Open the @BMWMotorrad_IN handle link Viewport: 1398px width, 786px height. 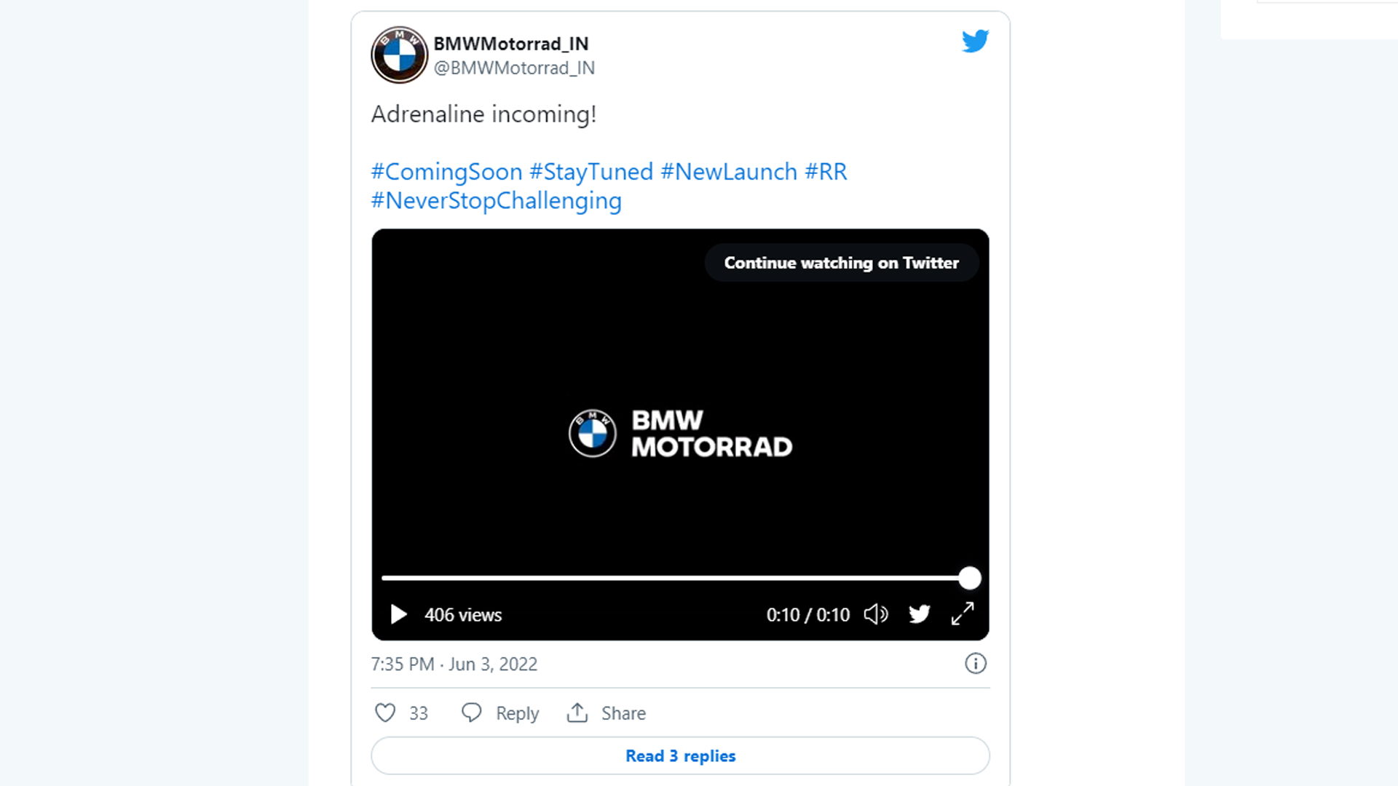click(514, 68)
